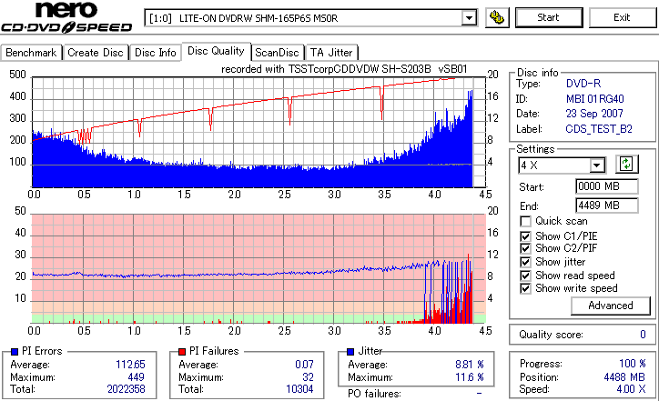Select the LITE-ON DVDRW drive combo box
The image size is (659, 401).
coord(311,18)
